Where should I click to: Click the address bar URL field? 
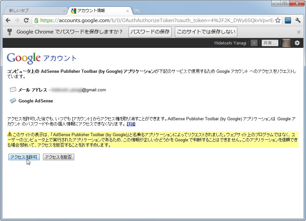click(157, 20)
